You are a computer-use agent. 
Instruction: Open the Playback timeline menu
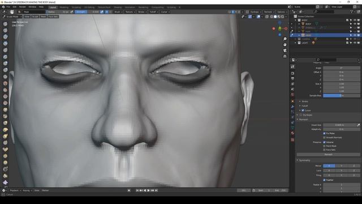point(15,190)
